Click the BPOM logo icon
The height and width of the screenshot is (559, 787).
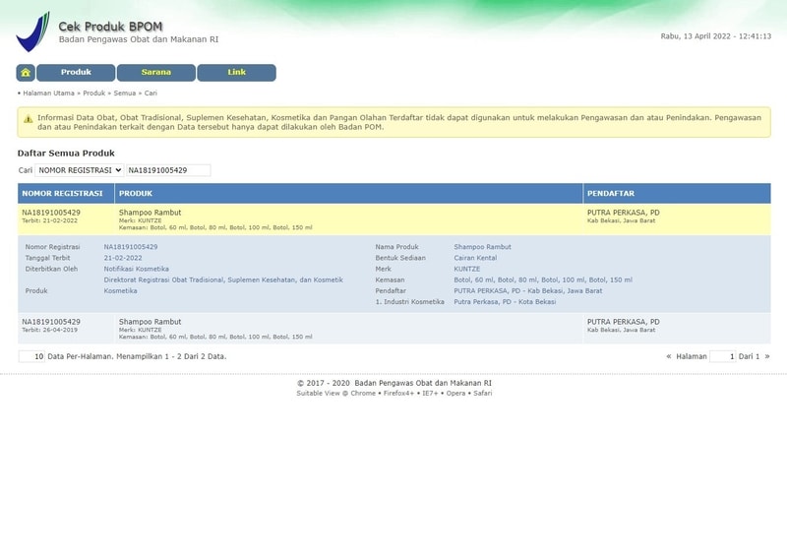[x=33, y=31]
